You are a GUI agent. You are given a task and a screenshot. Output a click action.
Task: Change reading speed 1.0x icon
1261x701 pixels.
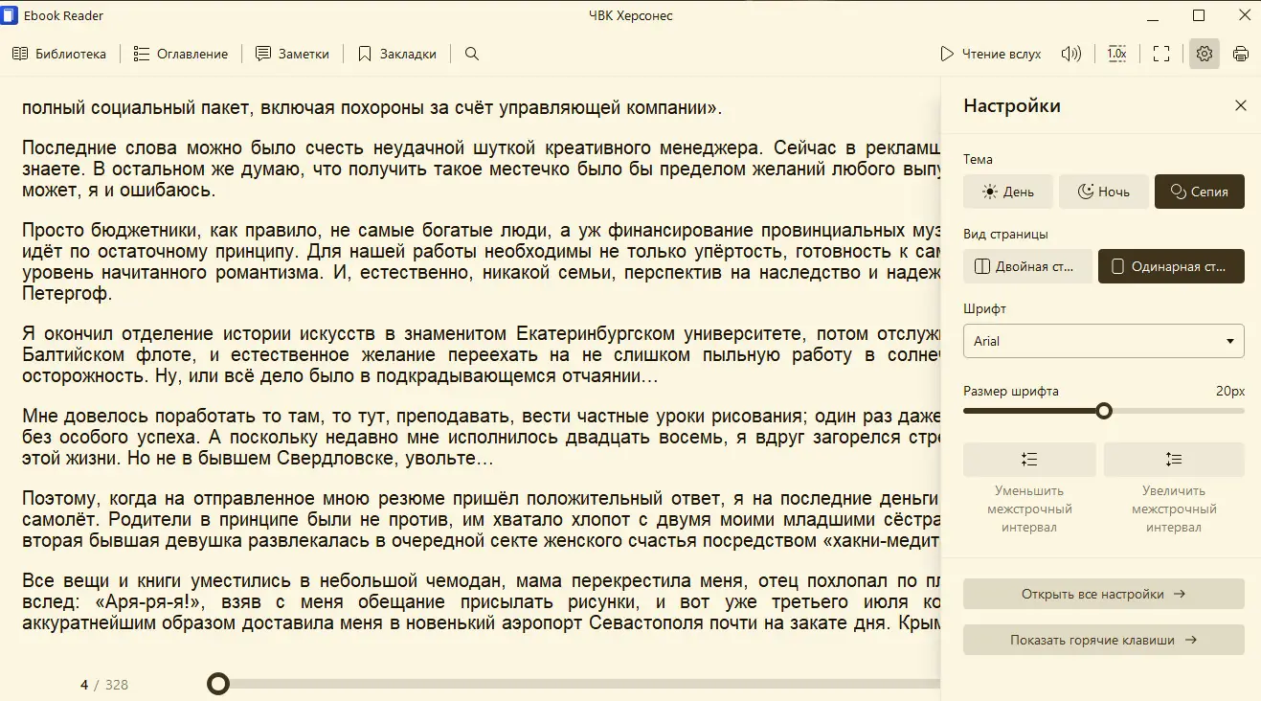1116,54
